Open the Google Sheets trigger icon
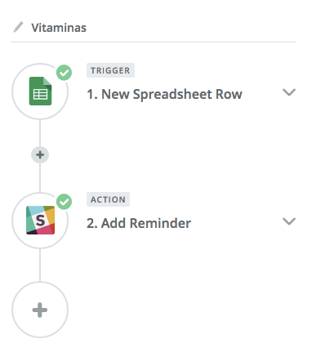This screenshot has height=357, width=321. [40, 91]
